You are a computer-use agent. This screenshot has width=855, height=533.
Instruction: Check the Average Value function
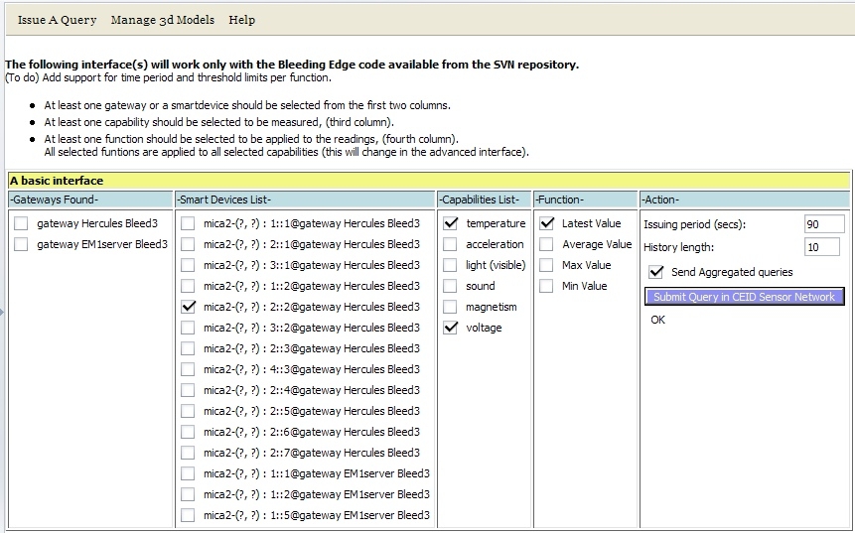546,244
